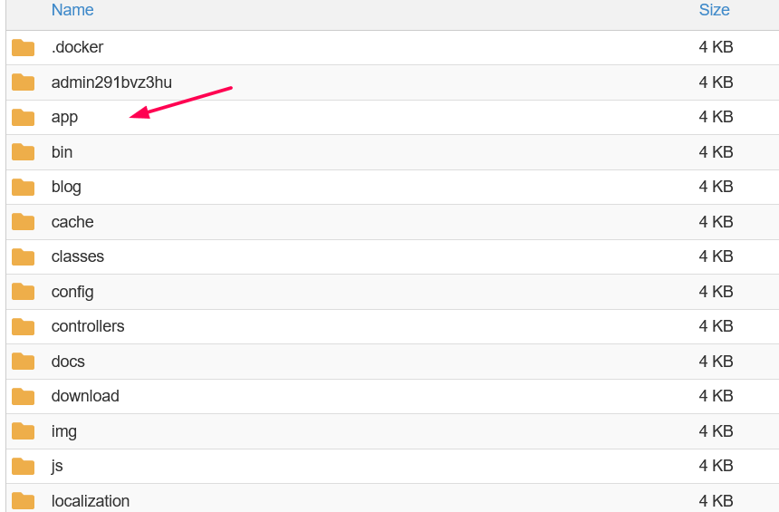Screen dimensions: 779x512
Task: Click the config folder icon
Action: 23,292
